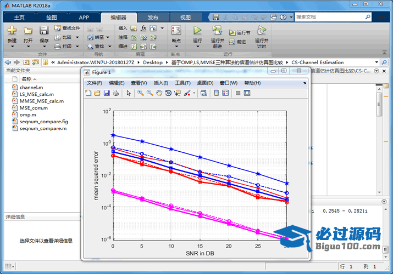Toggle the Insert Colorbar button
The height and width of the screenshot is (274, 393).
click(217, 93)
